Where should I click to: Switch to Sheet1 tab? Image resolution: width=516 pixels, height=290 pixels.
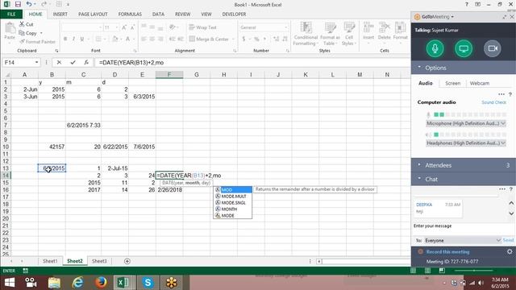(50, 261)
